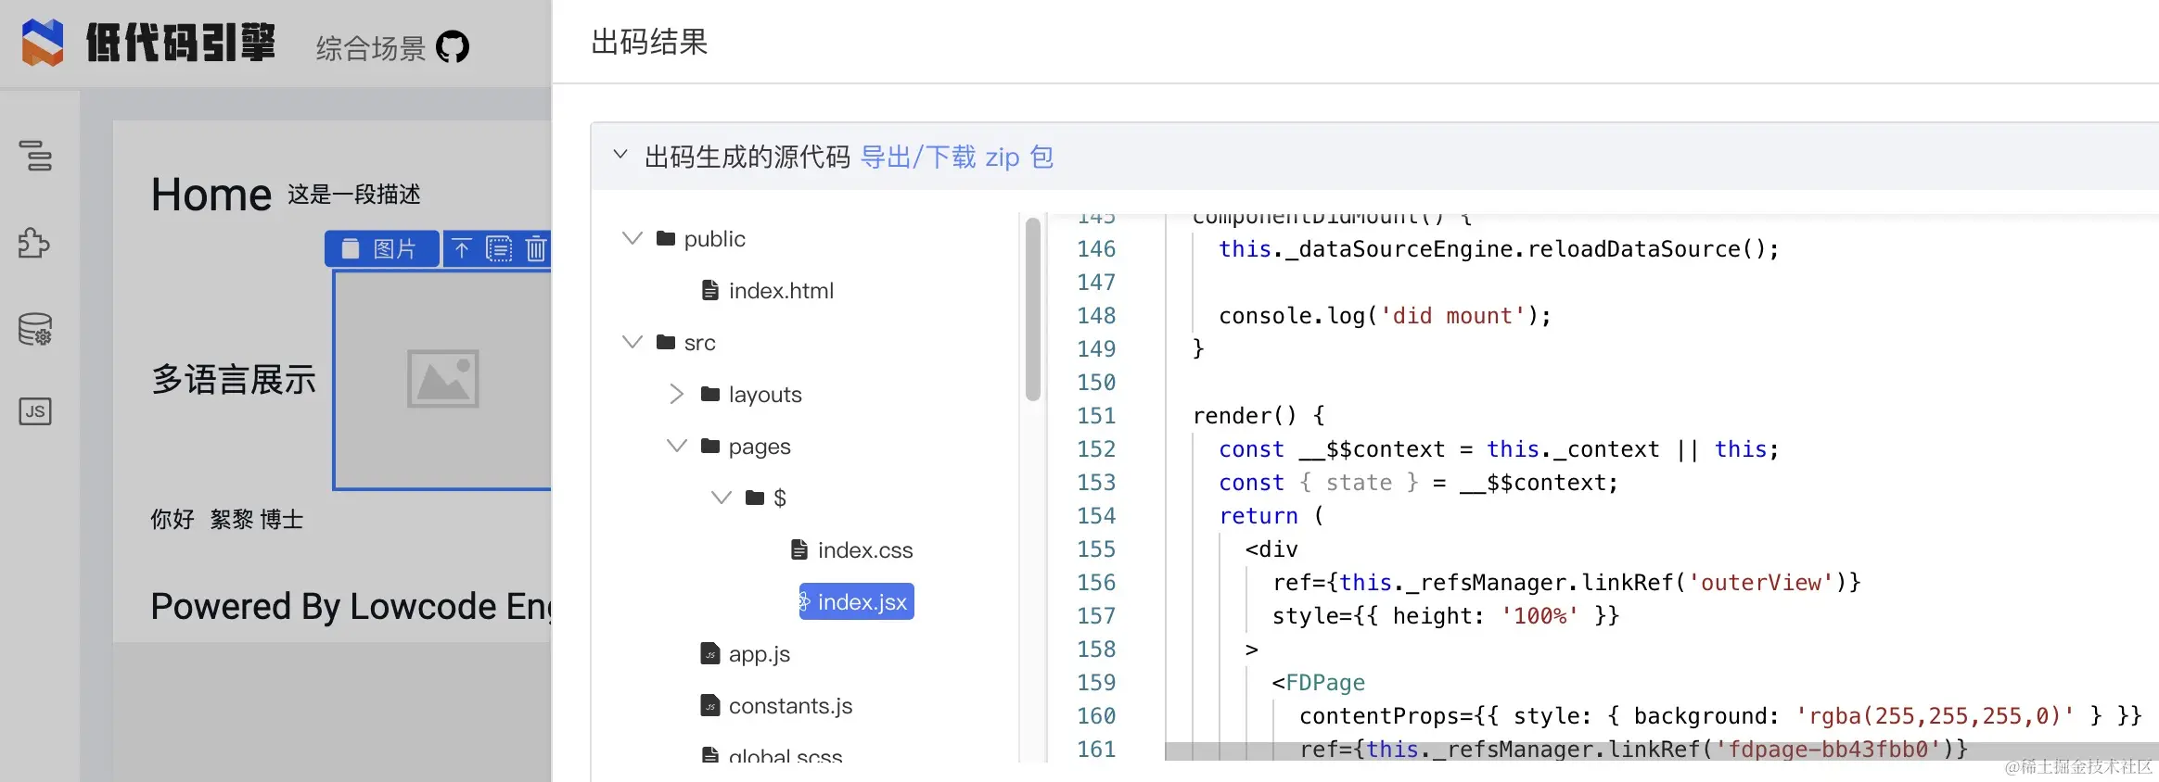
Task: Select the 多语言展示 text on canvas
Action: click(234, 380)
